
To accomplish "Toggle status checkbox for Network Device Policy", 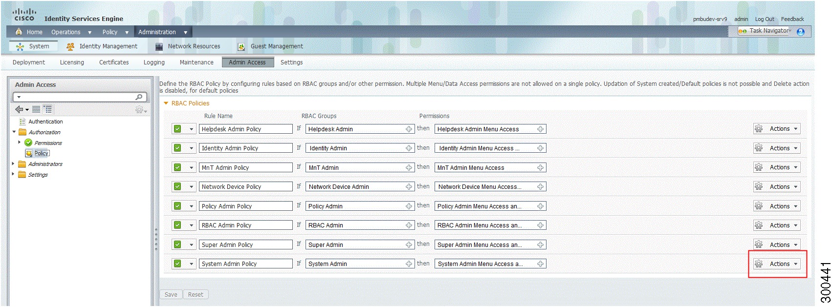I will click(177, 187).
